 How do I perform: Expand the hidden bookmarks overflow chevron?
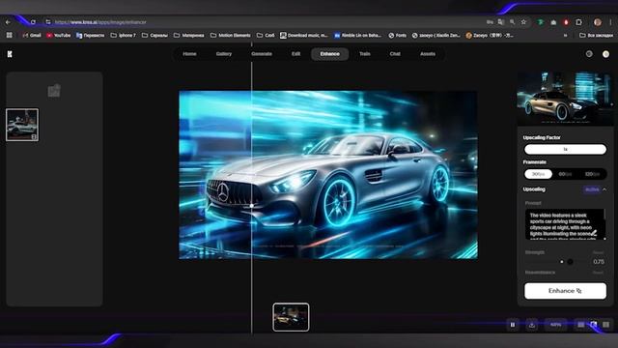pos(565,35)
